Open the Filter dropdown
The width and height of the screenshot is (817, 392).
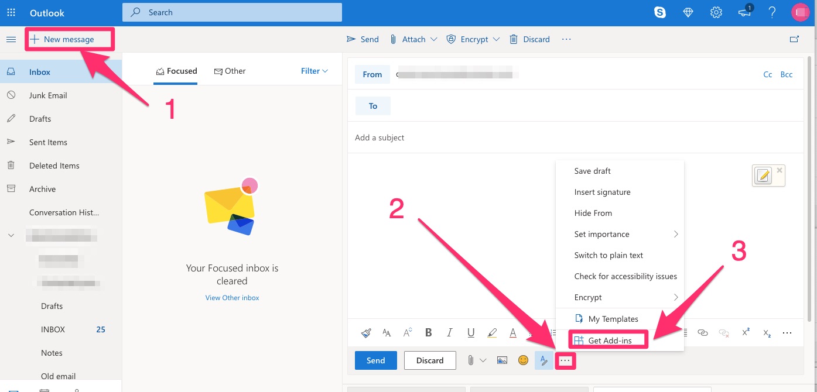tap(315, 71)
